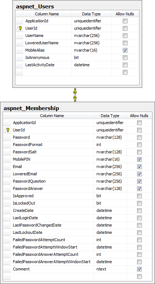Screen dimensions: 155x284
Task: Select PasswordAnswer column name cell
Action: click(x=52, y=188)
